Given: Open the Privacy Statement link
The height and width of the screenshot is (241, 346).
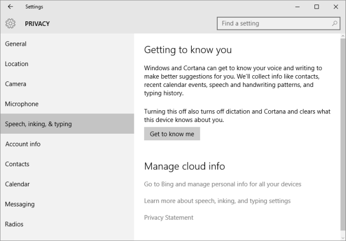Looking at the screenshot, I should pyautogui.click(x=168, y=218).
